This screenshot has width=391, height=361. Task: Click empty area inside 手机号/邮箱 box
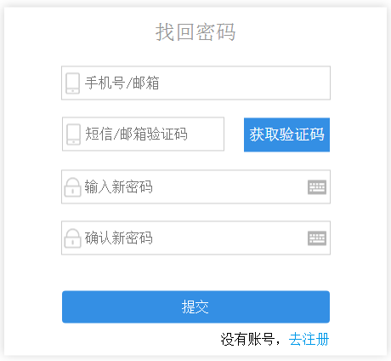244,83
